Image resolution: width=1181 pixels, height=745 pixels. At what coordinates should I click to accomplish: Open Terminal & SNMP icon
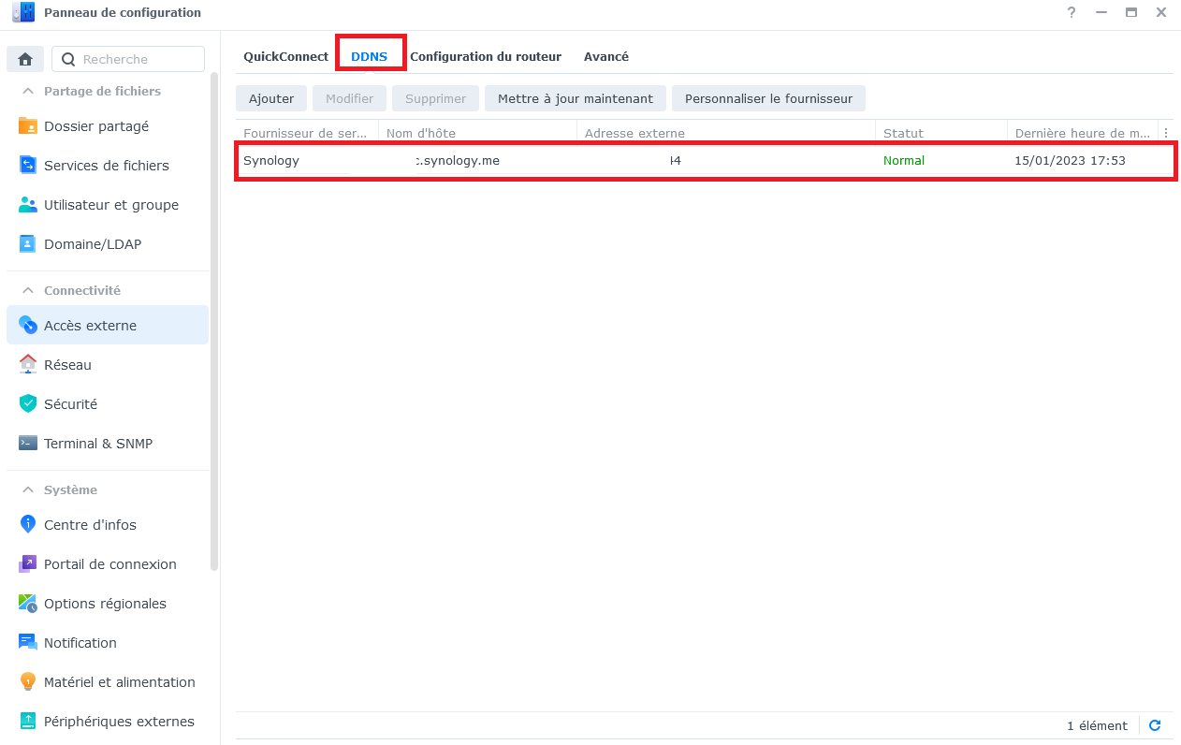[x=28, y=444]
